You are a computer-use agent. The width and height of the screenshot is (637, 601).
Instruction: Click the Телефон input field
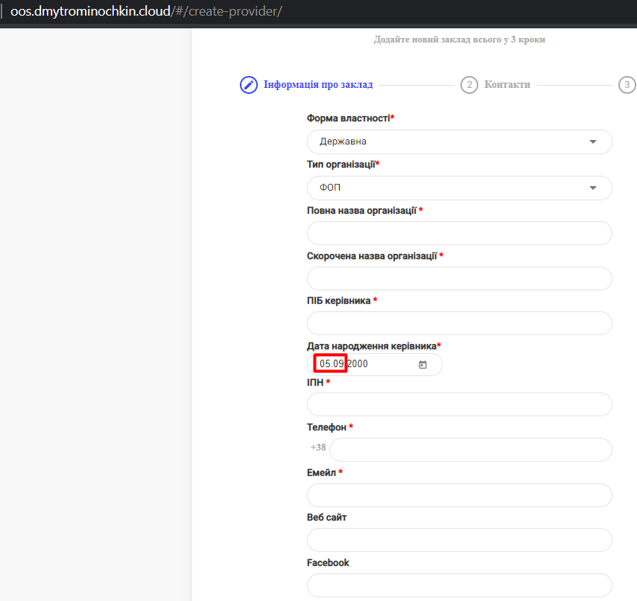point(471,450)
